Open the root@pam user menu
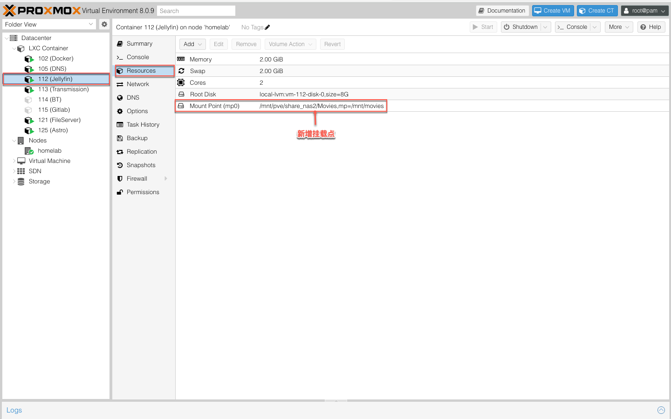Screen dimensions: 671x419 pos(645,11)
